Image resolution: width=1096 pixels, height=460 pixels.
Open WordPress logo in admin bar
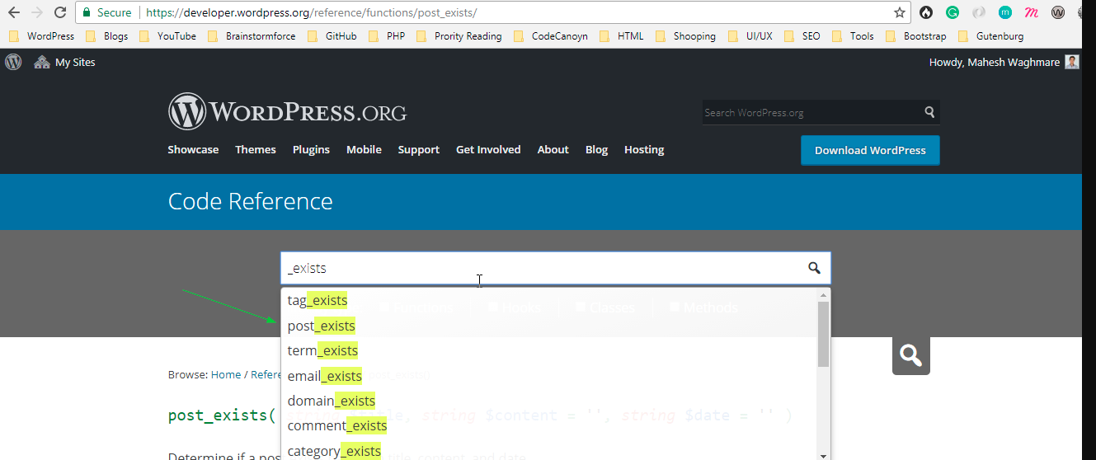pyautogui.click(x=13, y=62)
